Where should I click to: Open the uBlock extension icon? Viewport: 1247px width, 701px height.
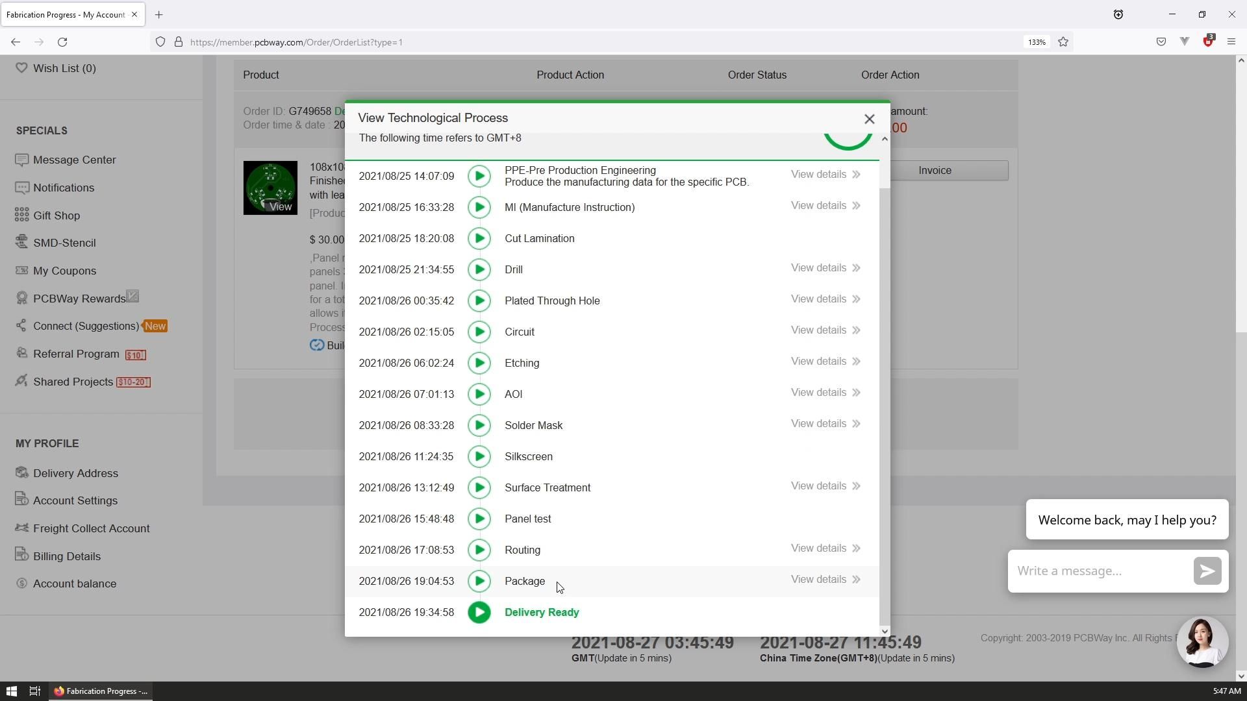point(1207,42)
